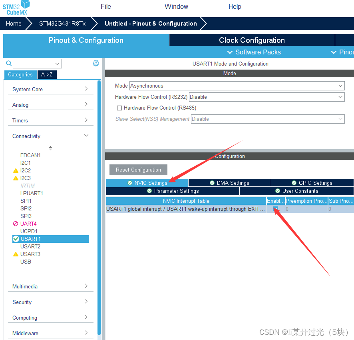Click the DMA Settings green check icon

point(212,183)
